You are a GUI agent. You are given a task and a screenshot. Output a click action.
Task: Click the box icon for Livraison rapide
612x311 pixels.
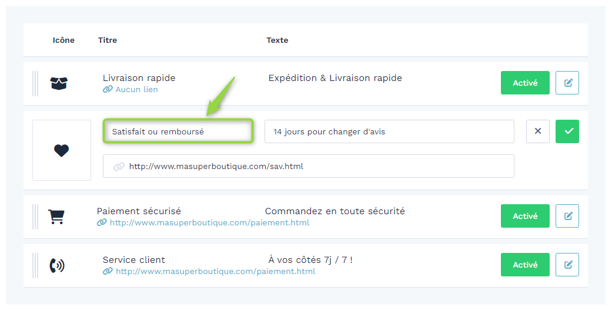tap(59, 83)
